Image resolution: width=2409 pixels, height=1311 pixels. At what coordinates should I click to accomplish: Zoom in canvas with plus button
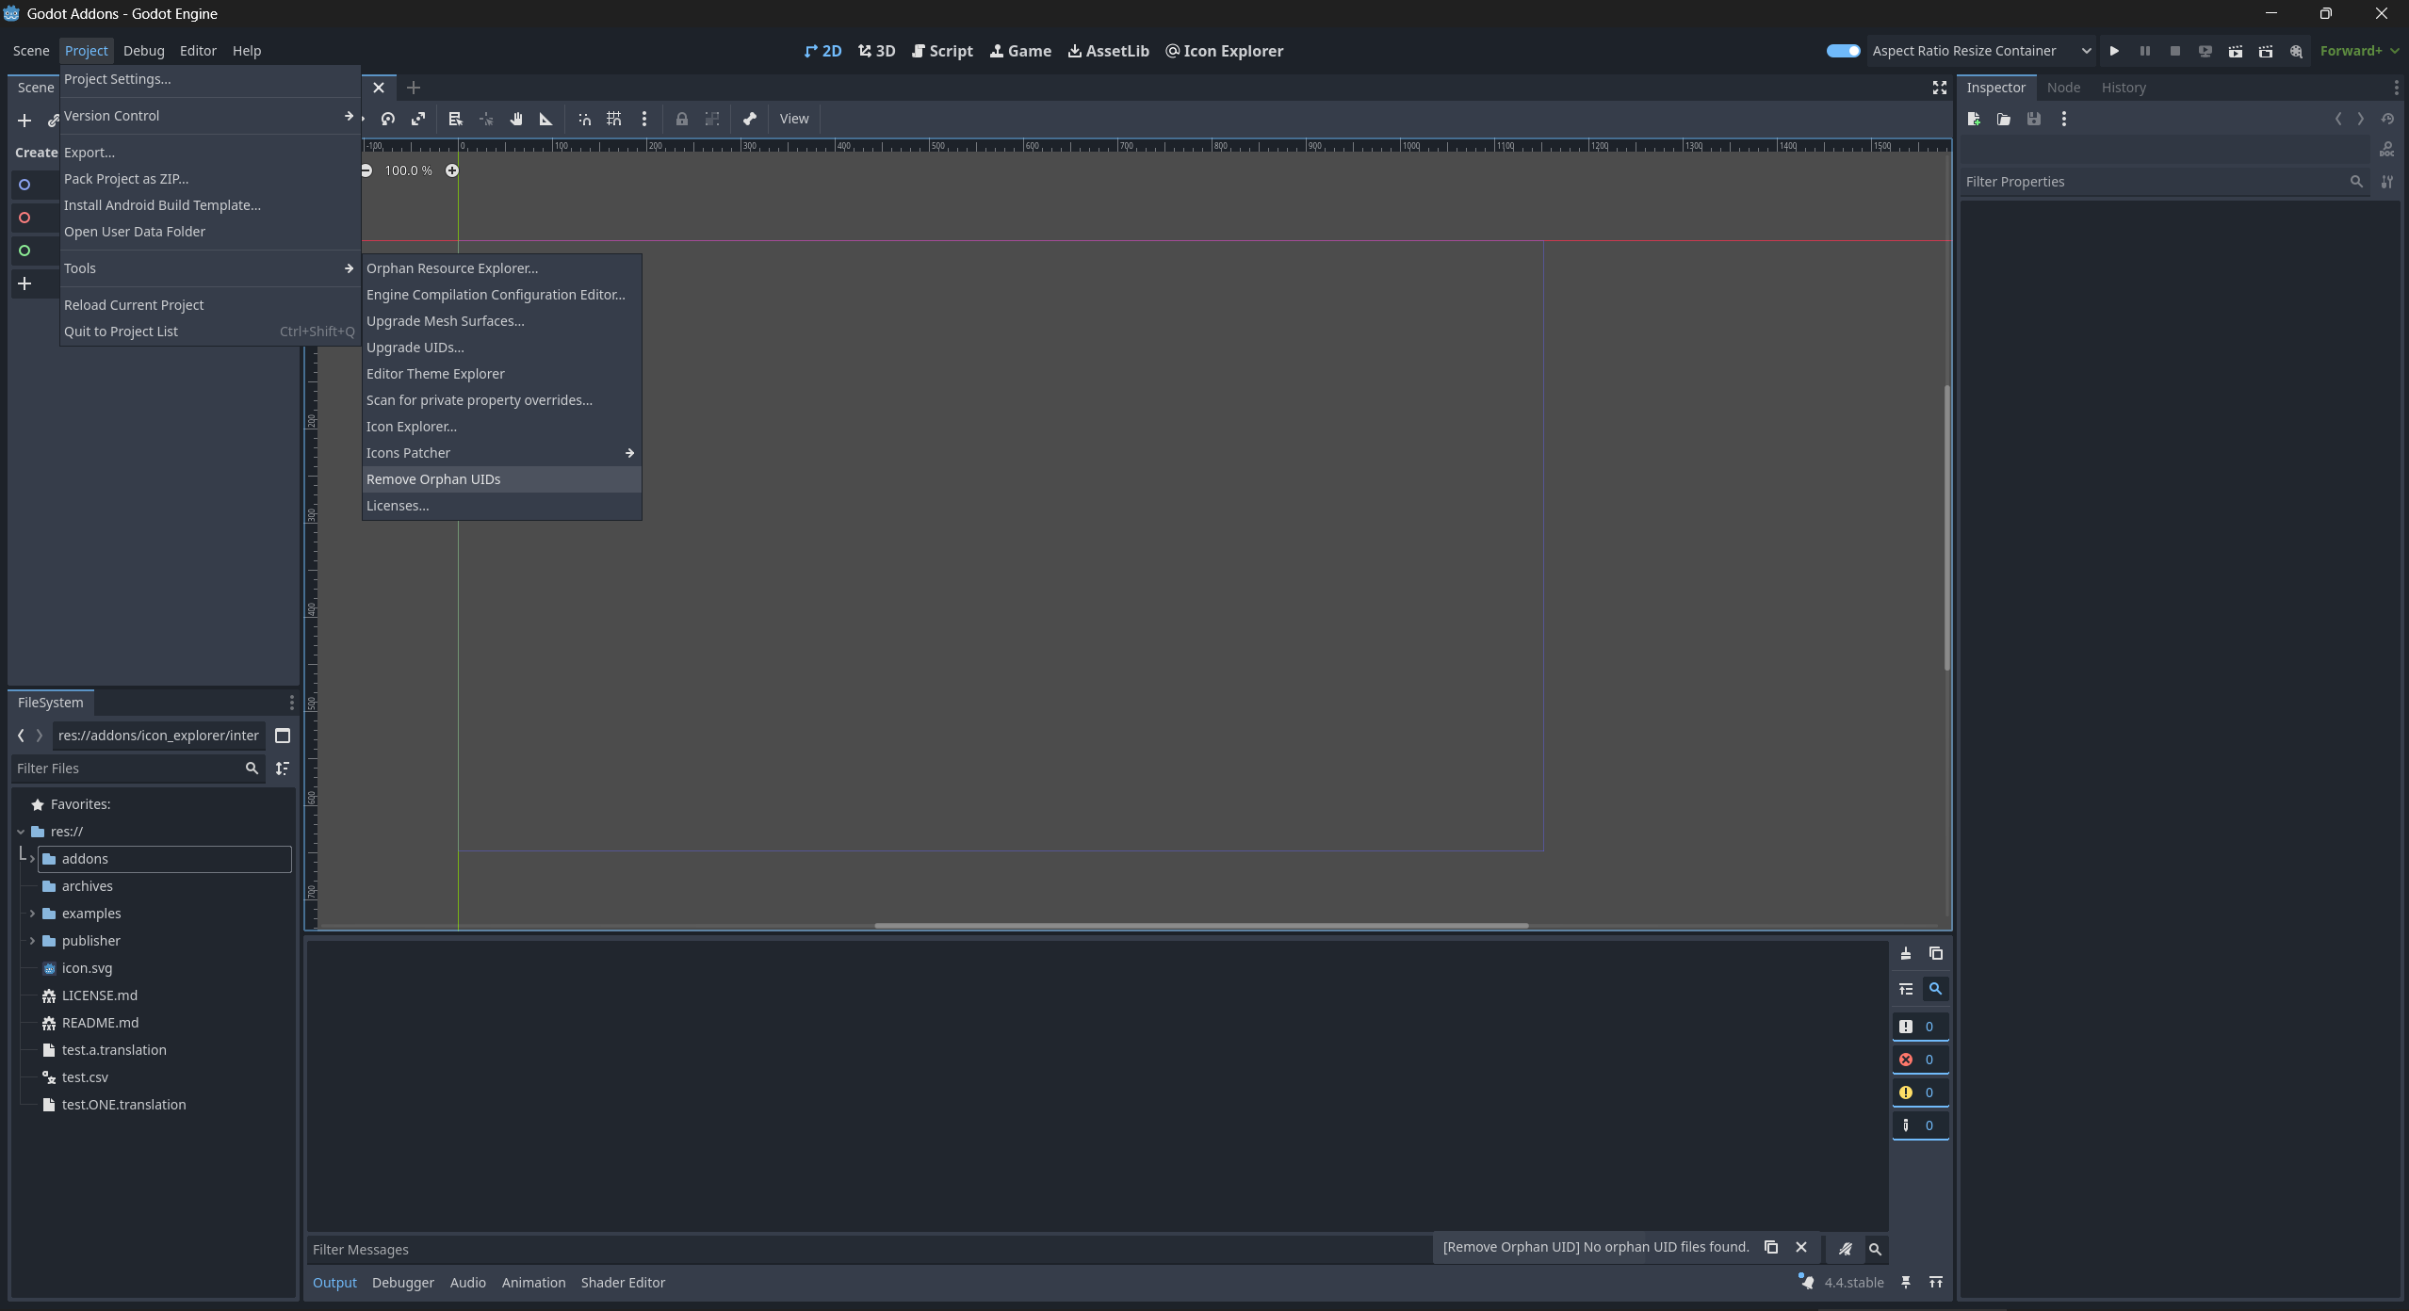[x=452, y=170]
